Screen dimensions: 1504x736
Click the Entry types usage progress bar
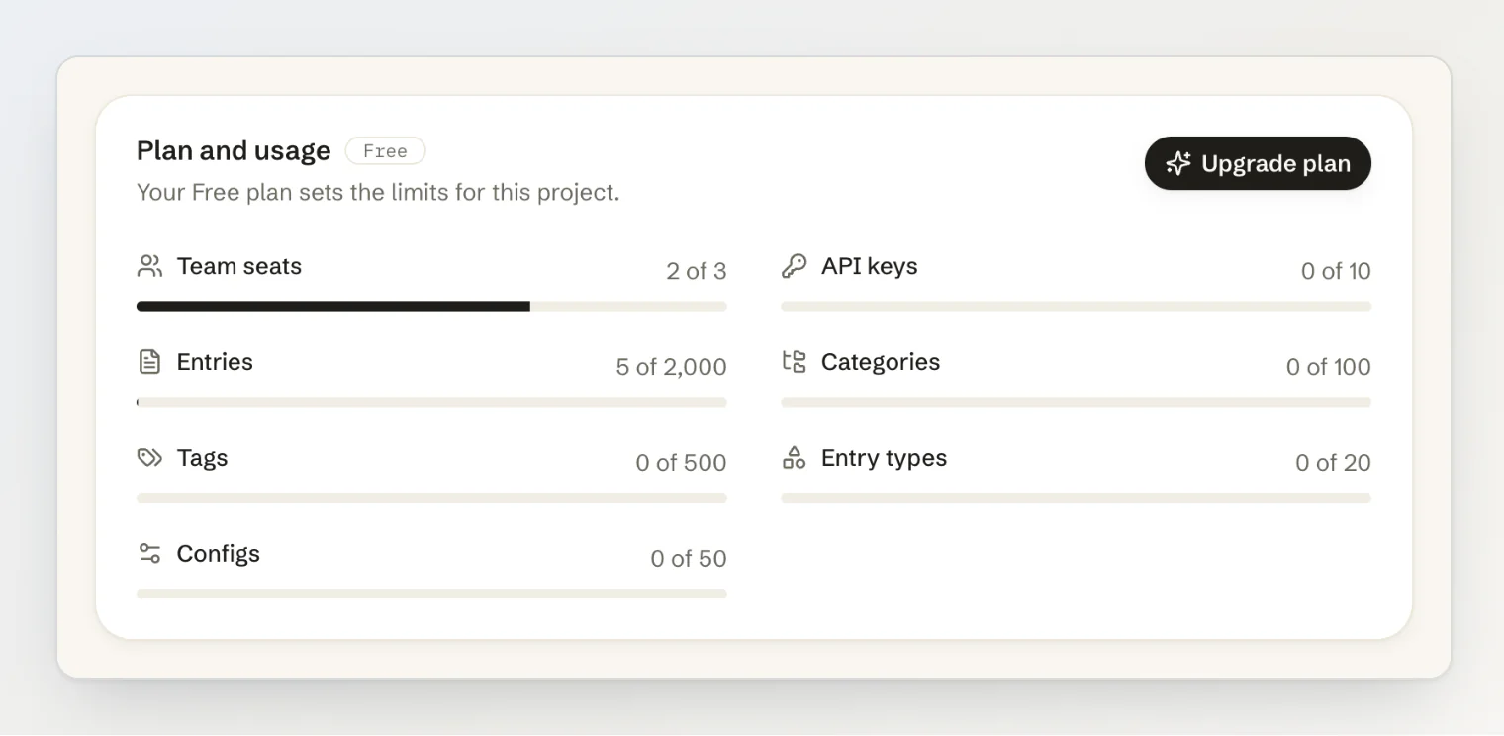point(1076,498)
